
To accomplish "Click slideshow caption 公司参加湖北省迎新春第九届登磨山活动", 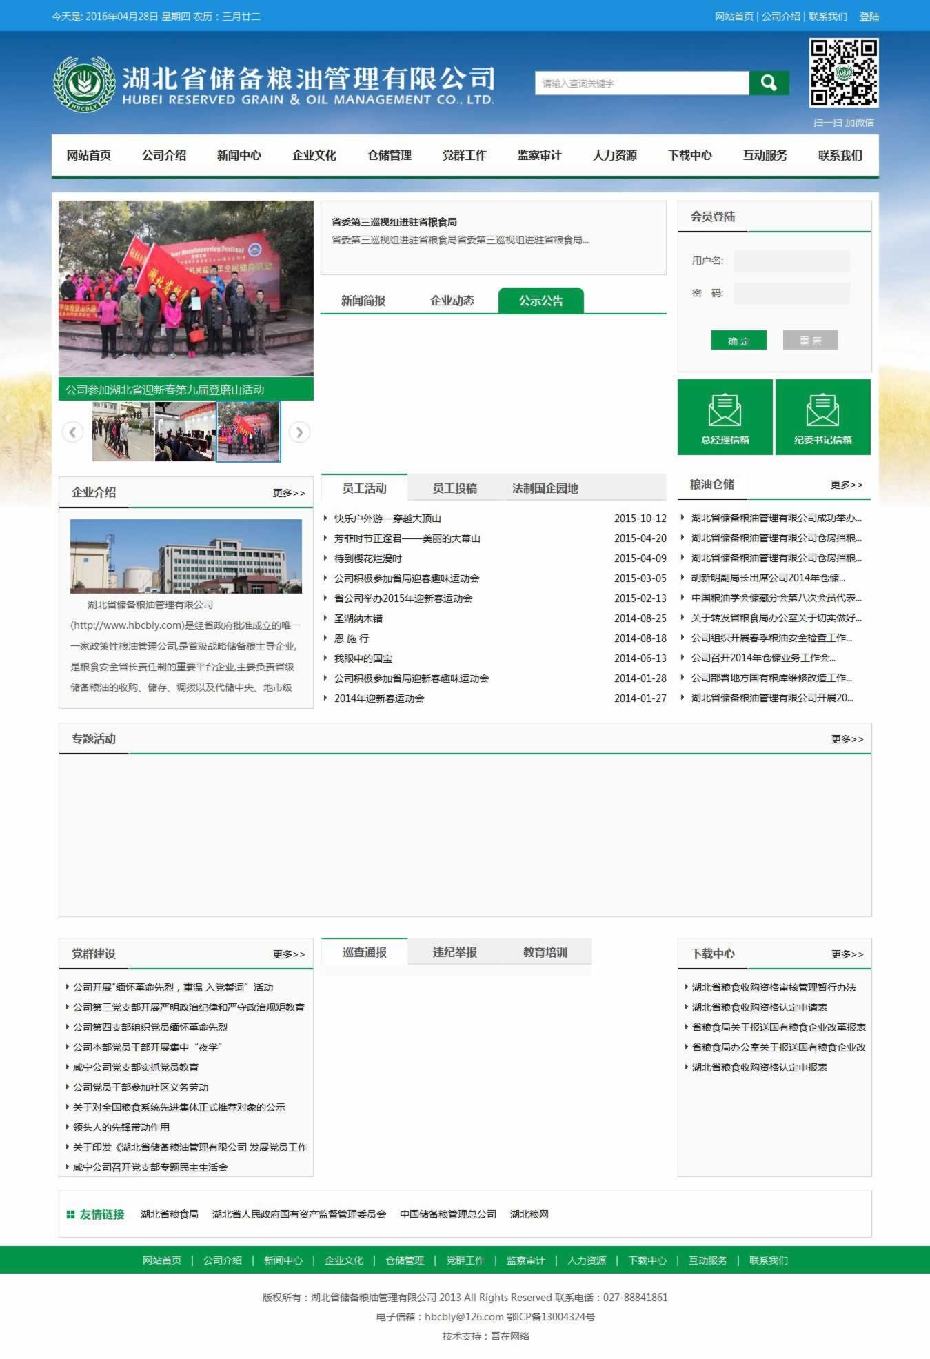I will pos(165,390).
